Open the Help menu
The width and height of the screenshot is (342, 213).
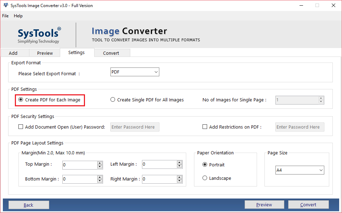[18, 16]
